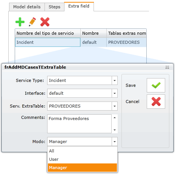The width and height of the screenshot is (175, 174).
Task: Switch to the Model details tab
Action: 27,7
